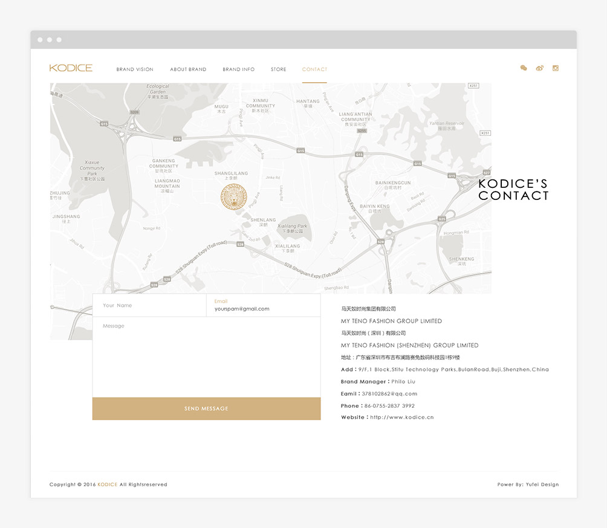
Task: Click the gold lion map marker
Action: tap(233, 198)
